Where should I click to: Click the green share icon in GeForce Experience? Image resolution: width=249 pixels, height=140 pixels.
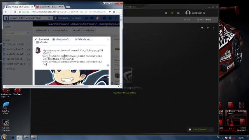[172, 13]
